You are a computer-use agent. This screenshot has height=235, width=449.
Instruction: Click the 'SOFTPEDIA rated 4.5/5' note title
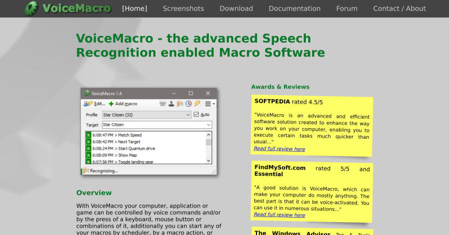coord(288,102)
